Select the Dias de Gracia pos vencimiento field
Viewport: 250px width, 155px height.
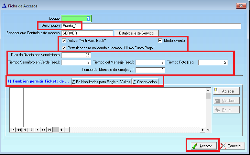point(76,55)
